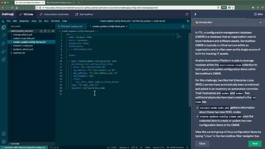
Task: Click errors and warnings status indicator
Action: coord(54,147)
